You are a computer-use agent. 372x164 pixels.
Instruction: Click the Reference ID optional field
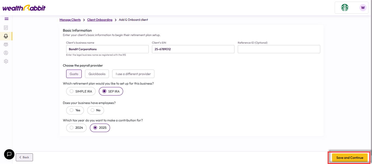[279, 49]
